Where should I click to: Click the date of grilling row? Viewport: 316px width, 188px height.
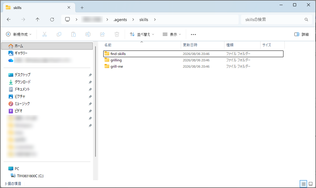coord(196,60)
